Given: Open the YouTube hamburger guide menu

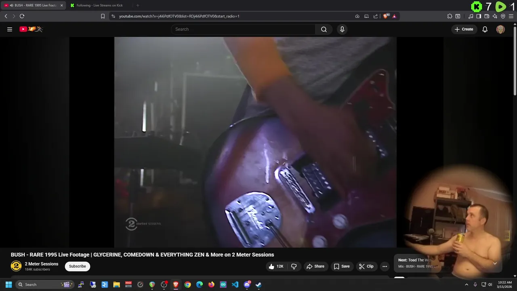Looking at the screenshot, I should tap(10, 29).
